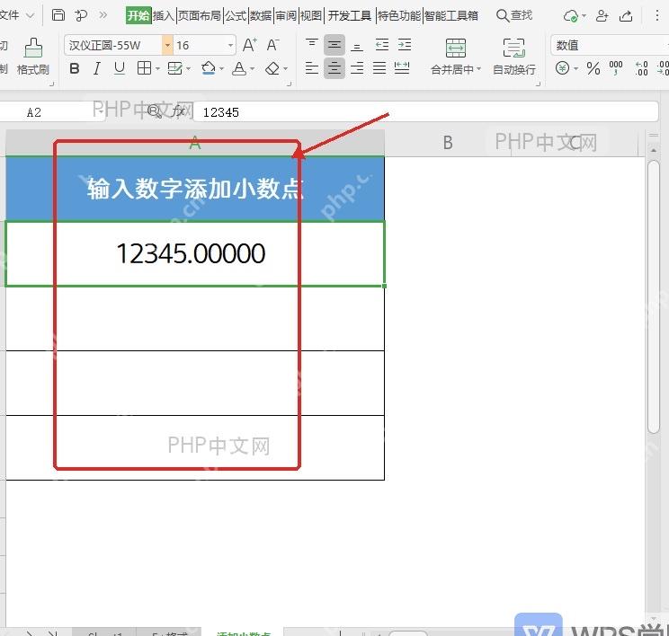Click 合并居中 merge and center
Viewport: 669px width, 636px height.
(456, 57)
